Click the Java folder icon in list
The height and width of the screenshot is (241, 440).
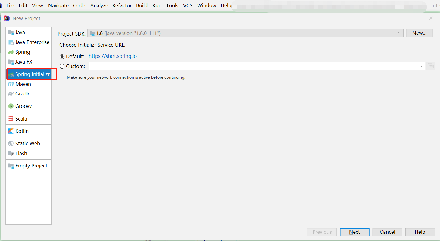tap(11, 32)
